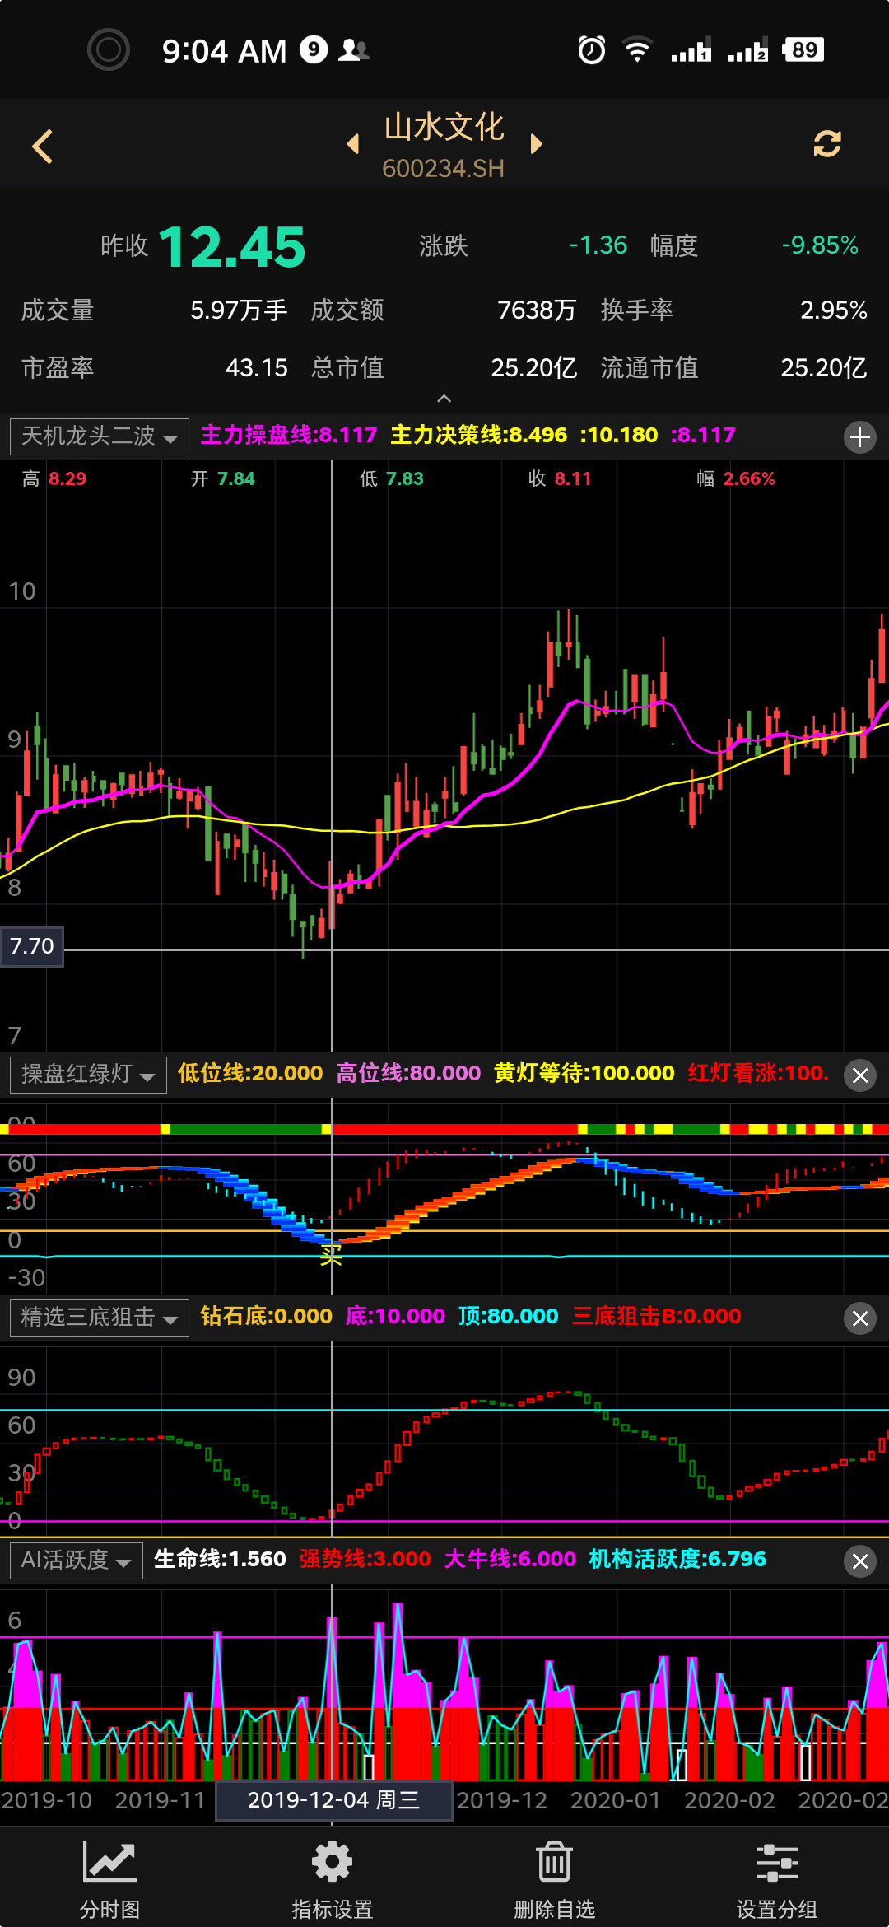Remove the AI活跃度 indicator panel
Image resolution: width=889 pixels, height=1927 pixels.
pyautogui.click(x=860, y=1561)
